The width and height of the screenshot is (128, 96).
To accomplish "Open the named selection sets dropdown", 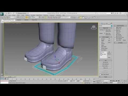I will [x=66, y=17].
